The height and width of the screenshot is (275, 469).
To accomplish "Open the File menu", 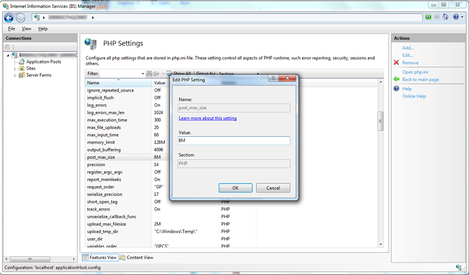I will [x=11, y=29].
